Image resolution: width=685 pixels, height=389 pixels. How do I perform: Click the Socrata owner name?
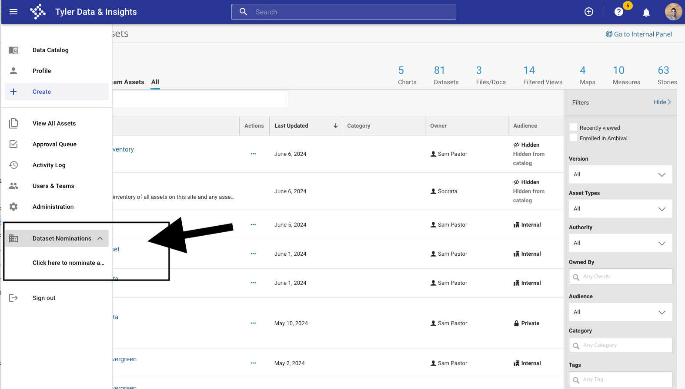pos(448,191)
